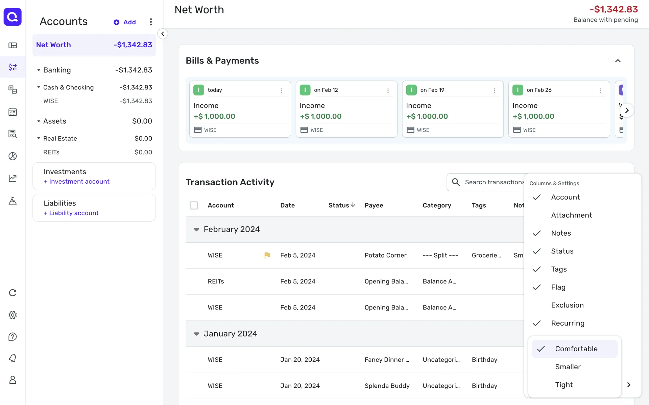The width and height of the screenshot is (649, 405).
Task: Click the user profile icon
Action: click(13, 380)
